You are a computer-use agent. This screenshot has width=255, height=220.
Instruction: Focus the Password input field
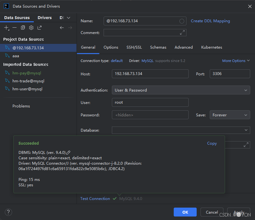pos(150,115)
